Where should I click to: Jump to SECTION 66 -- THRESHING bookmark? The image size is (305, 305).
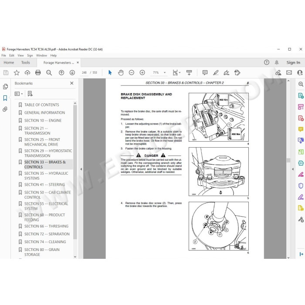[x=46, y=226]
